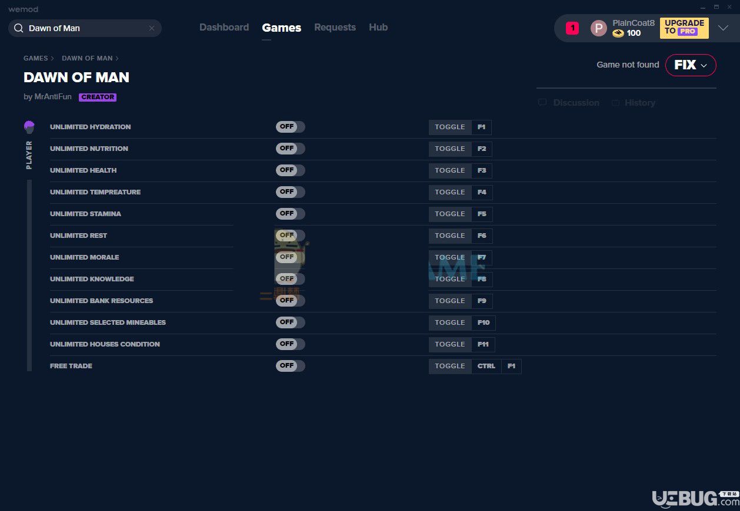Open the GAMES breadcrumb link

pyautogui.click(x=36, y=58)
